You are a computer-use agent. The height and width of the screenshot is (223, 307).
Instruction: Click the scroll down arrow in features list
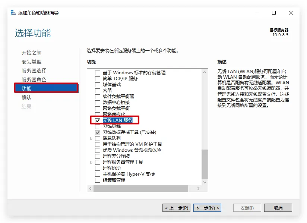[205, 182]
